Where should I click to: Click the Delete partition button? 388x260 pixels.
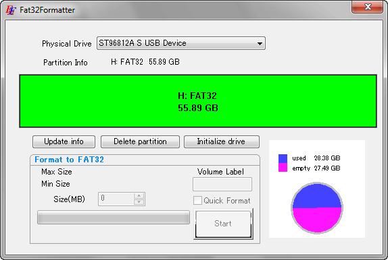[140, 141]
